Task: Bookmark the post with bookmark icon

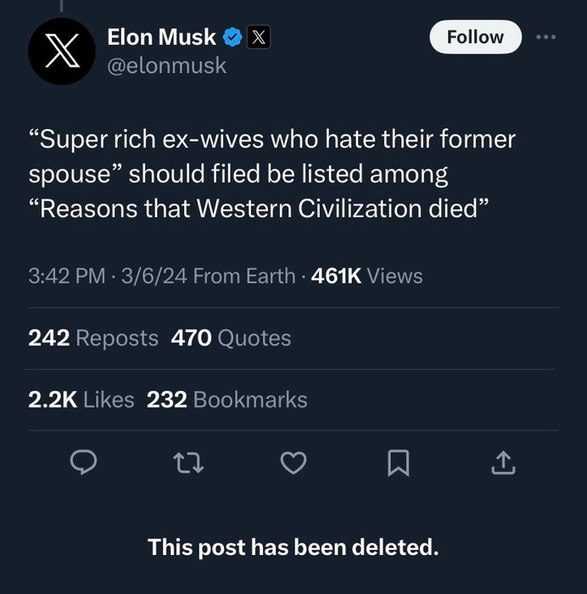Action: tap(399, 462)
